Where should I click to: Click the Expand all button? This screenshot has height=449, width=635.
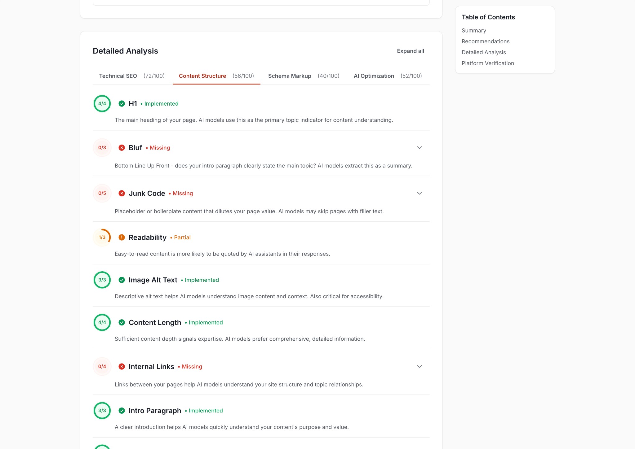411,51
